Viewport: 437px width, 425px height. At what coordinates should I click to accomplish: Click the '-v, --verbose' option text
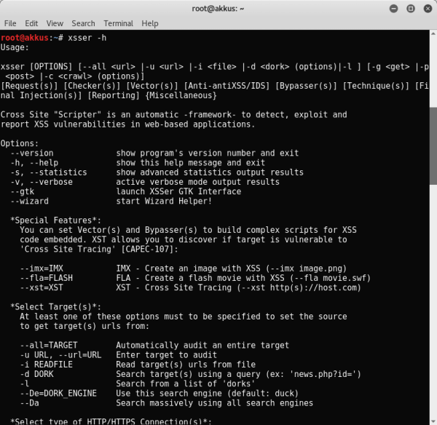[x=42, y=182]
